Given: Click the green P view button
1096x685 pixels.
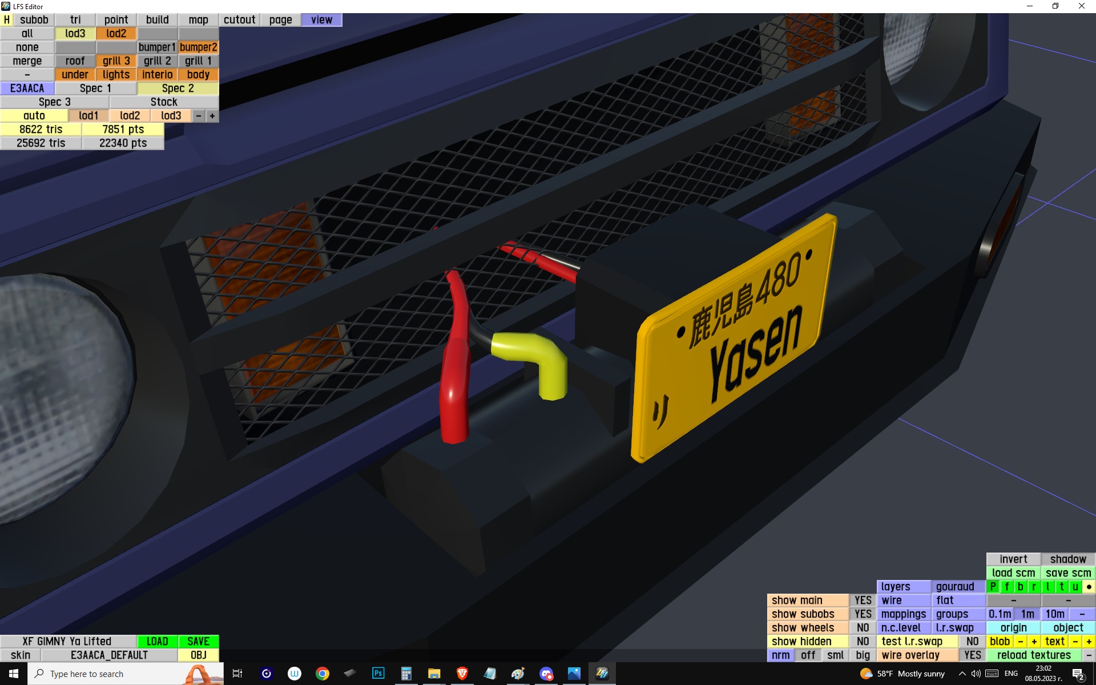Looking at the screenshot, I should (x=993, y=586).
